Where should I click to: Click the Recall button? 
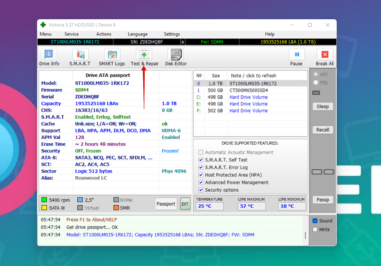323,130
